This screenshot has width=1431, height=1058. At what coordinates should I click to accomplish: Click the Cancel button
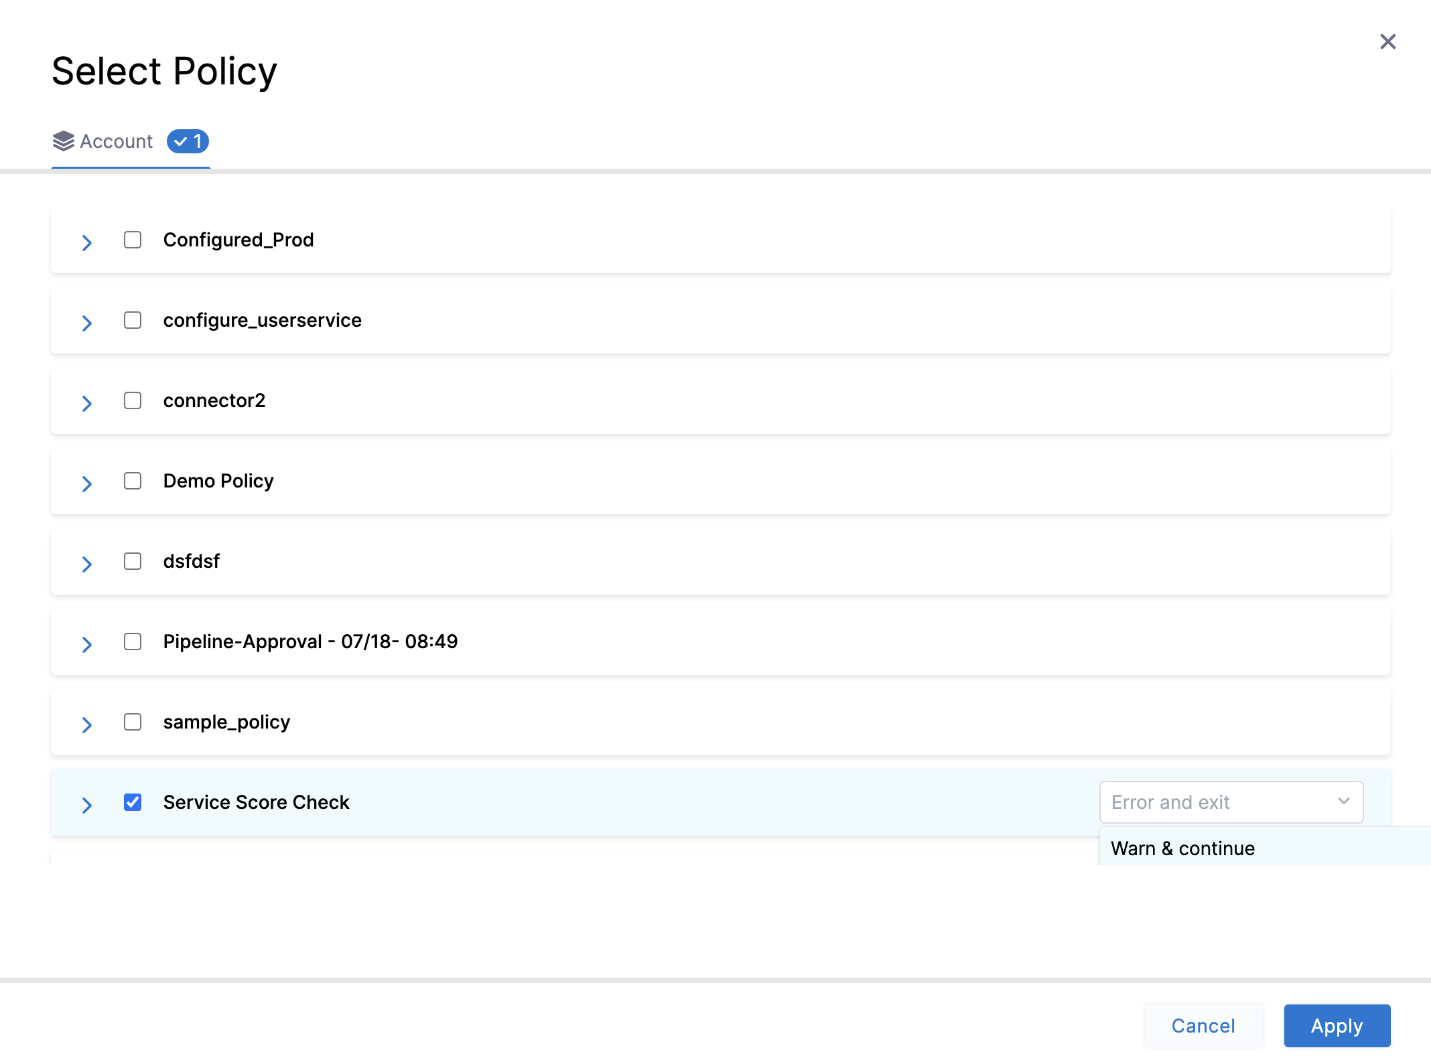[1203, 1026]
